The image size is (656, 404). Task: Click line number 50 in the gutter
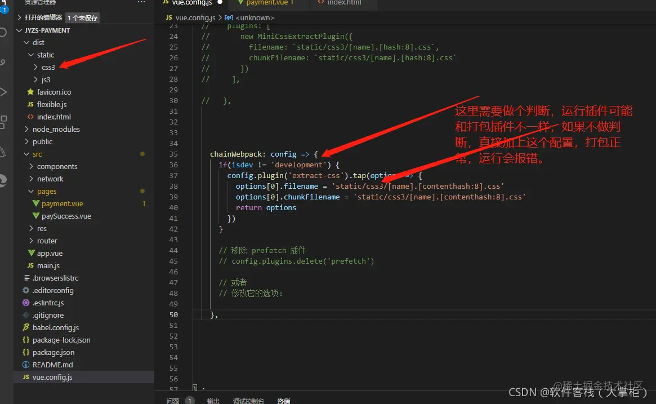coord(173,314)
